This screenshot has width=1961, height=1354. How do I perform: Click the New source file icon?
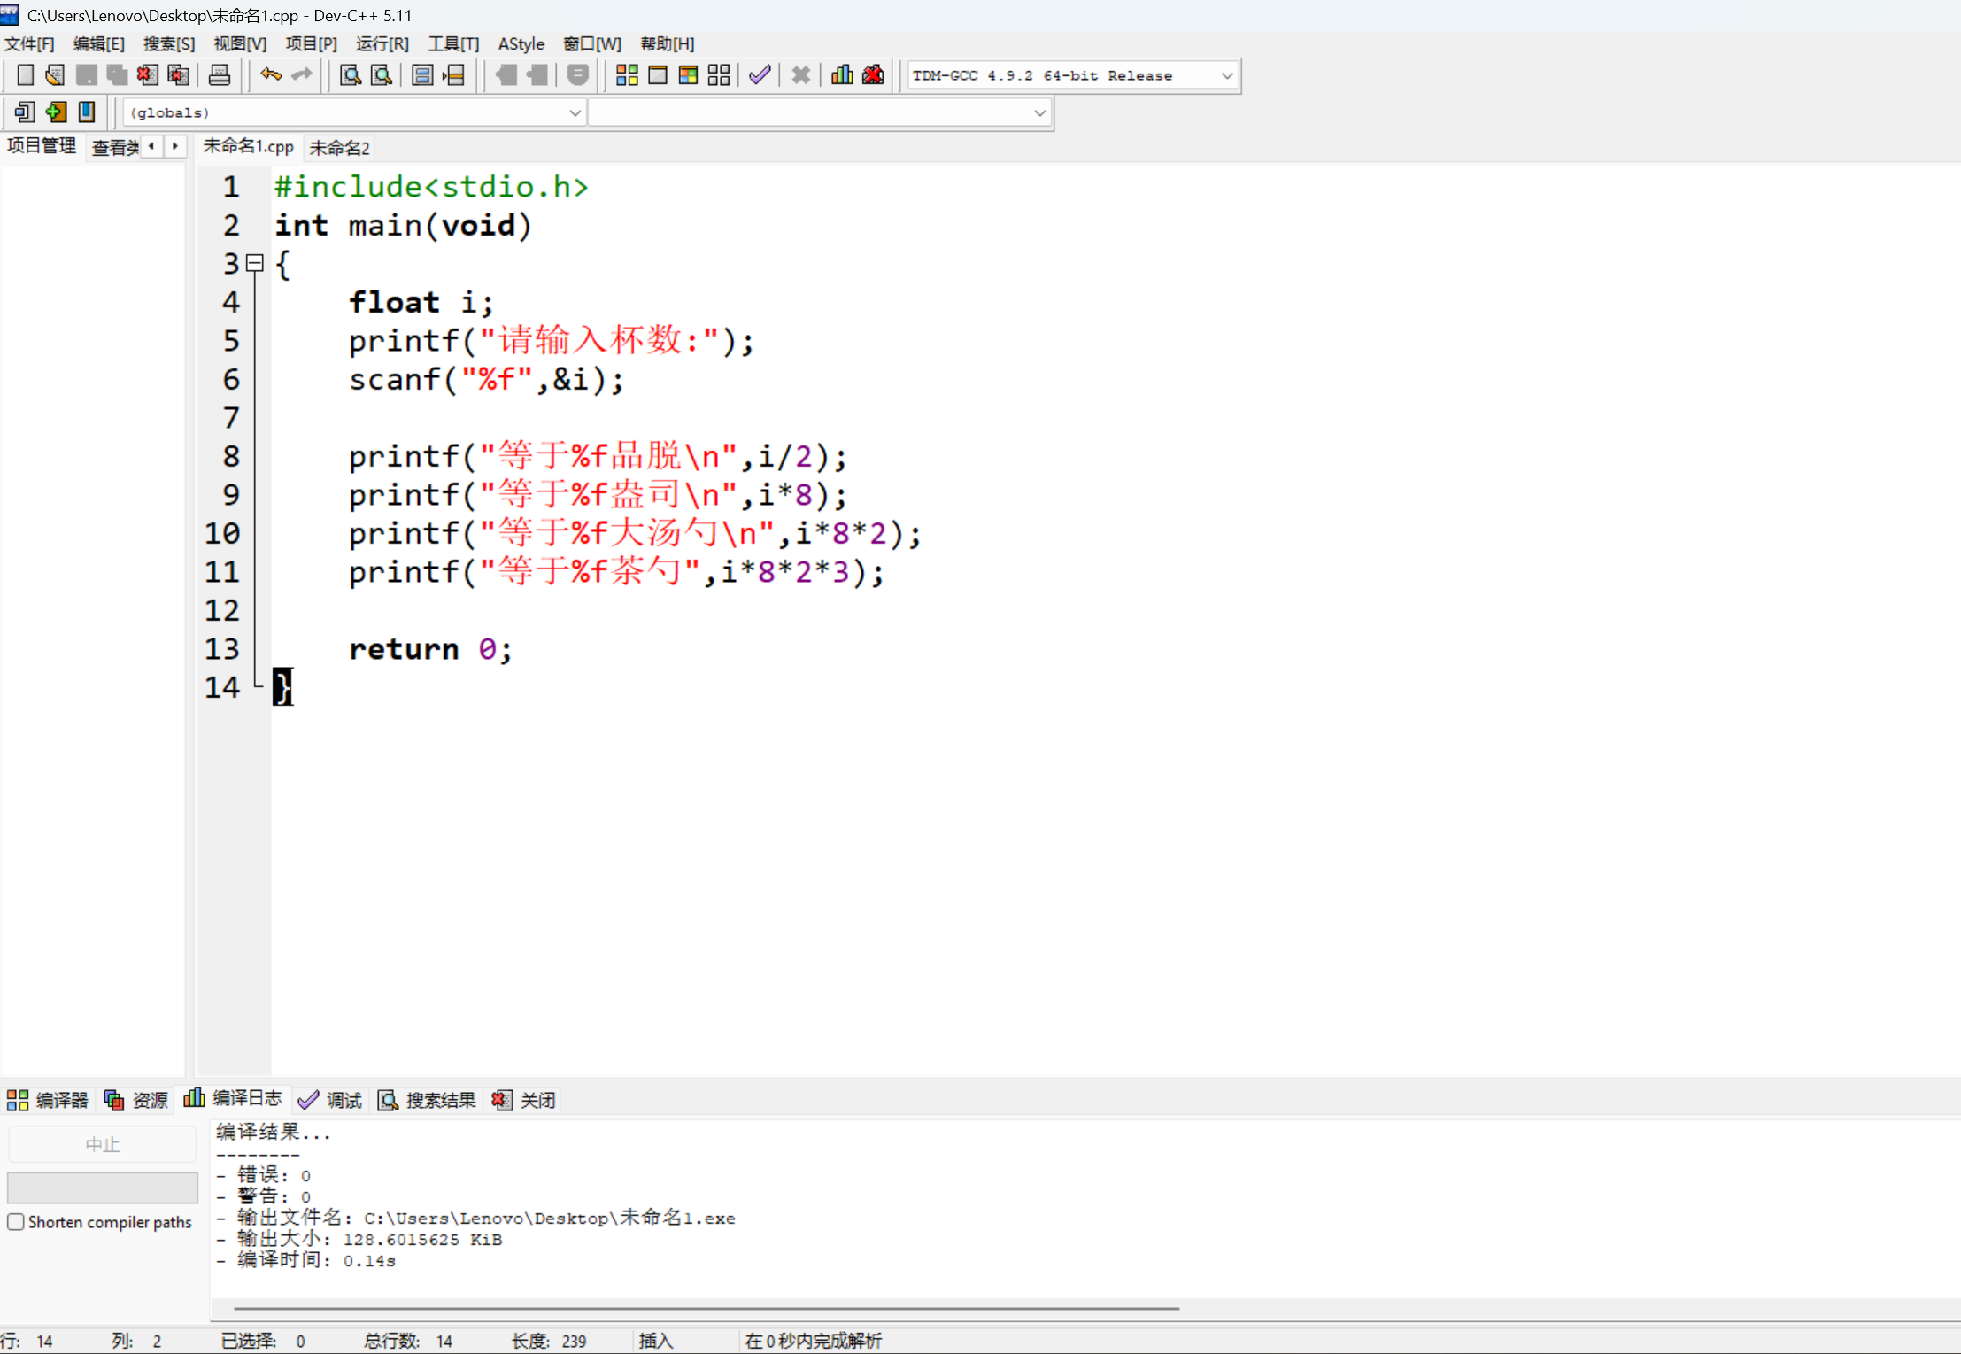[25, 75]
